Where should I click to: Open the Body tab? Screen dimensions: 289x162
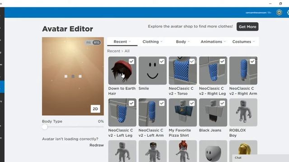182,42
